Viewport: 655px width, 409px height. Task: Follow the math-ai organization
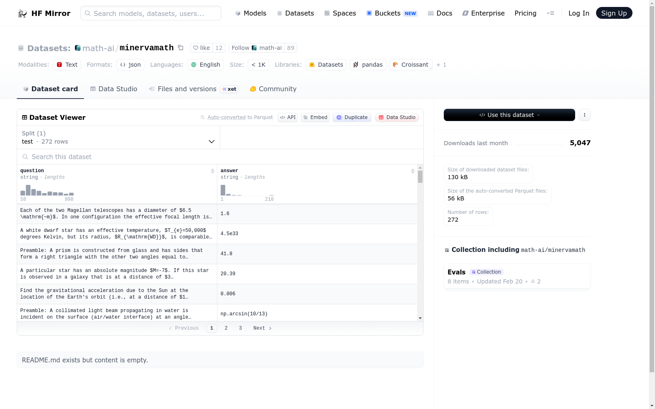257,48
